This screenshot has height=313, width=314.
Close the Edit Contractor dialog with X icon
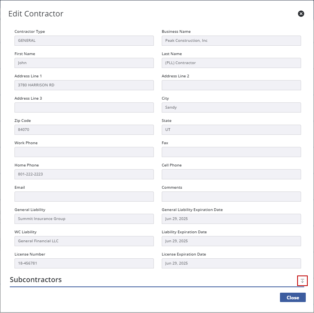point(301,14)
